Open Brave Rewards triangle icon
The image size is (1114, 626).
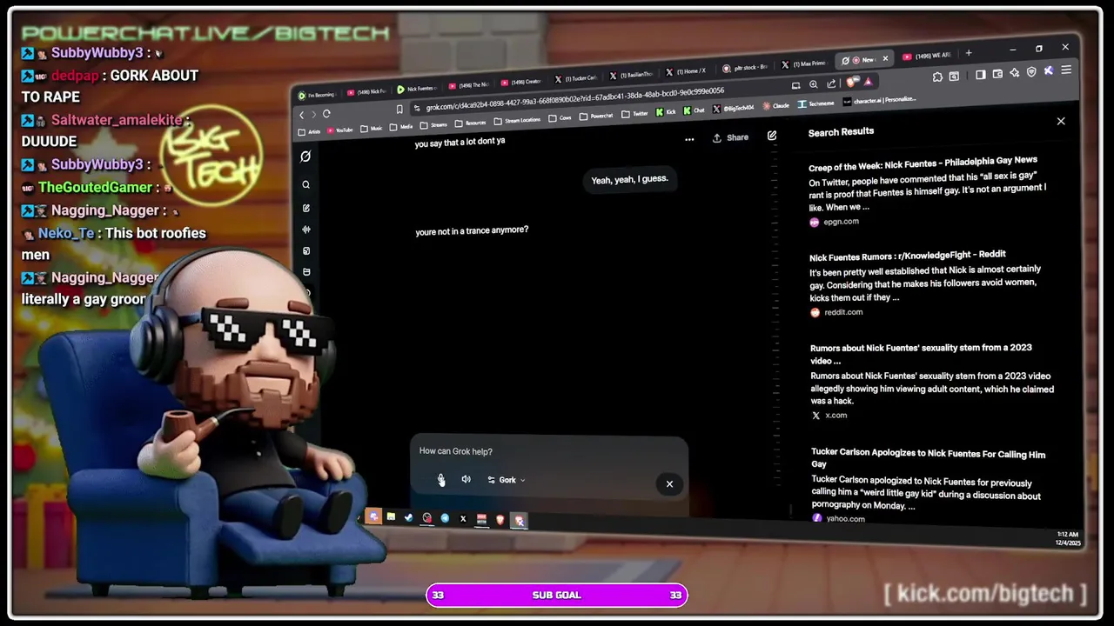pyautogui.click(x=868, y=82)
